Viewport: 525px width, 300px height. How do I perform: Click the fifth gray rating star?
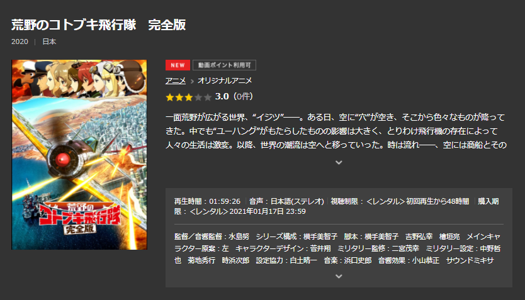coord(208,97)
